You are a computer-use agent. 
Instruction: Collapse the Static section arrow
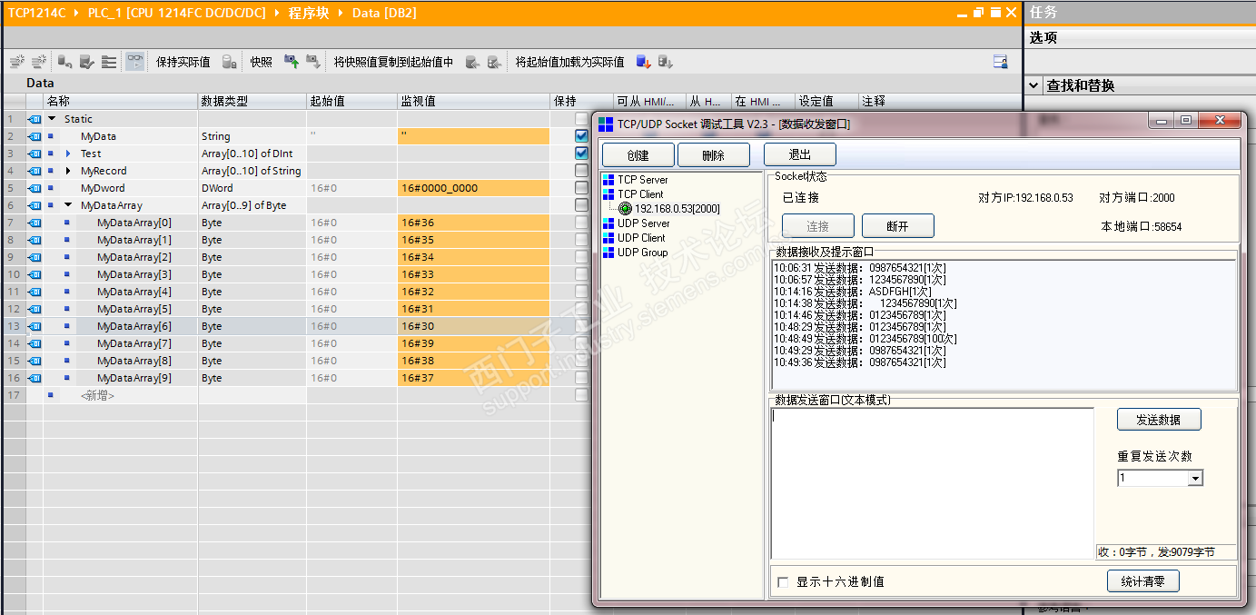coord(52,119)
